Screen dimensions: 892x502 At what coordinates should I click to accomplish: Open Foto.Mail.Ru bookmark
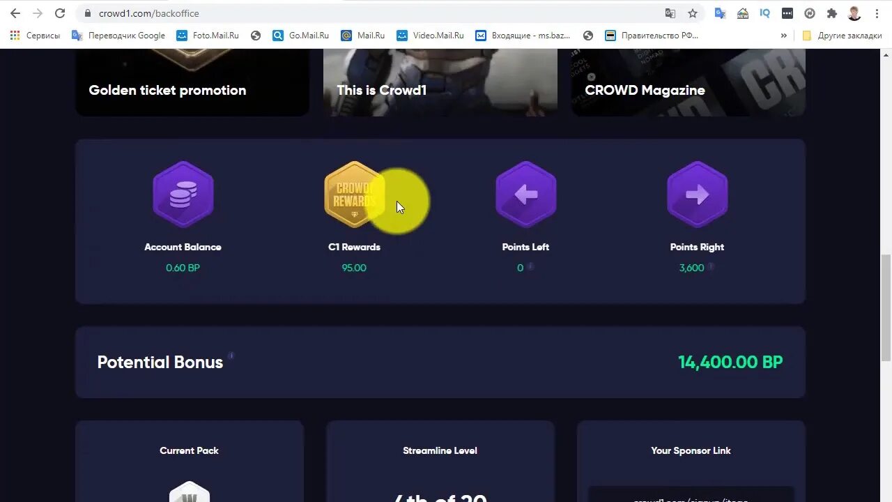coord(208,36)
